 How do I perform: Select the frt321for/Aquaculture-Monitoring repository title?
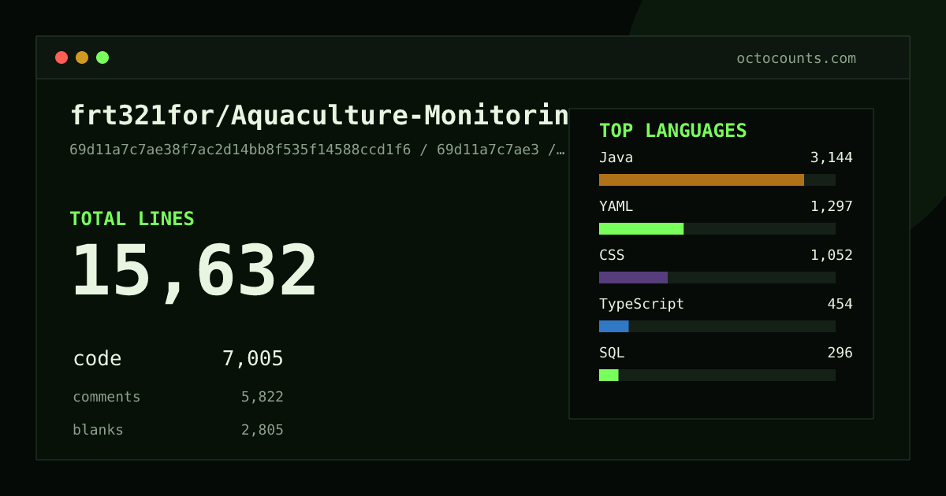[x=319, y=116]
